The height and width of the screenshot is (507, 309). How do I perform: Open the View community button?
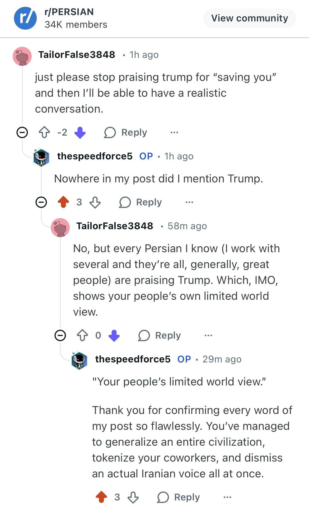pyautogui.click(x=249, y=18)
